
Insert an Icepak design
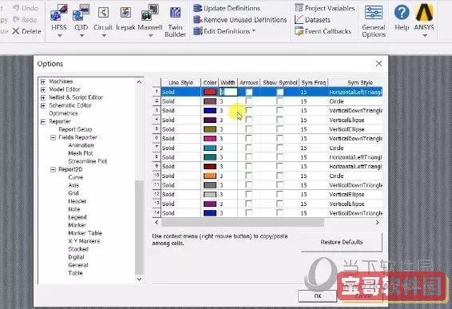(x=125, y=17)
